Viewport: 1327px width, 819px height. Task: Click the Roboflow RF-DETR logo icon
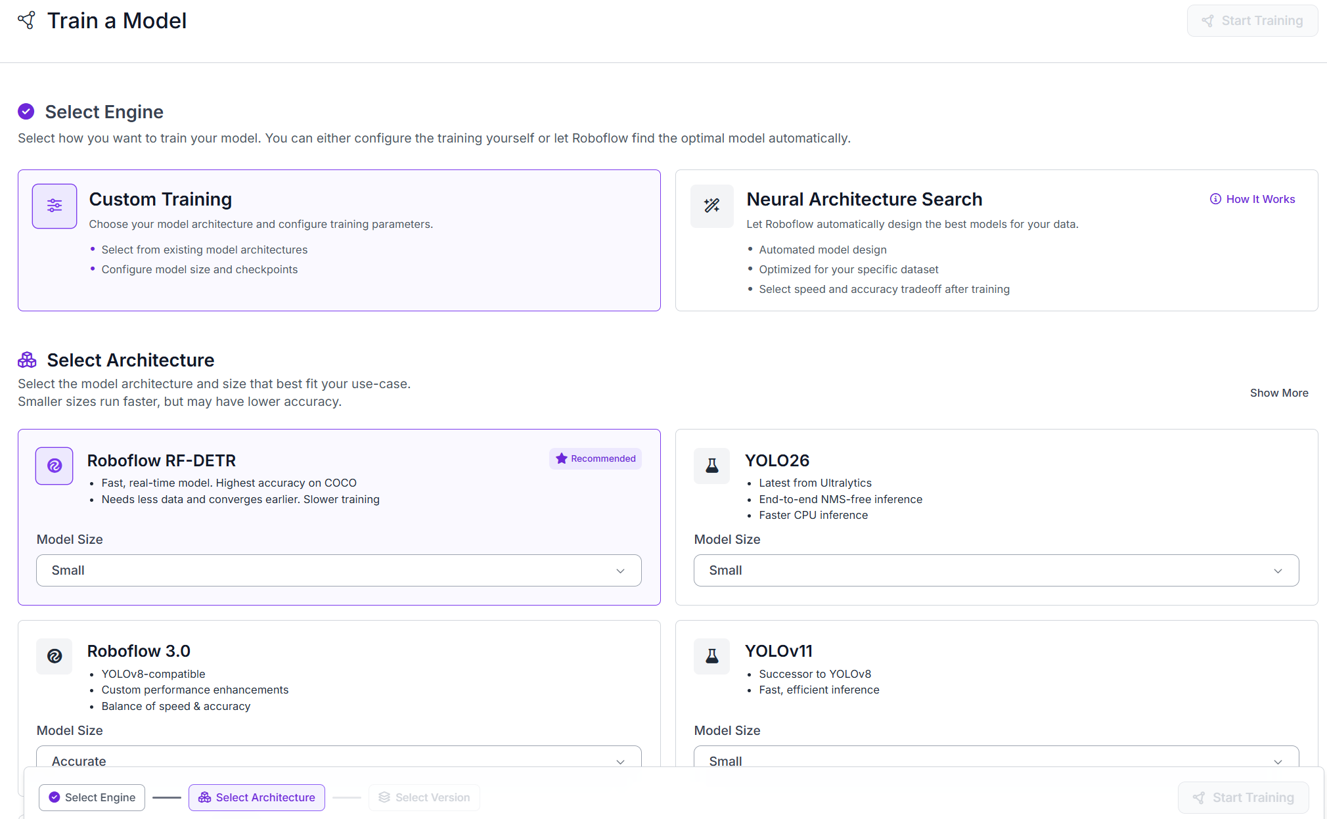(55, 466)
